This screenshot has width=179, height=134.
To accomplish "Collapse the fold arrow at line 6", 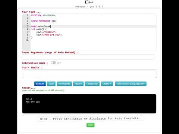I will (x=29, y=29).
